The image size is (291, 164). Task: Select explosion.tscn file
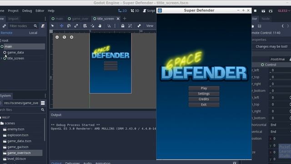click(18, 135)
